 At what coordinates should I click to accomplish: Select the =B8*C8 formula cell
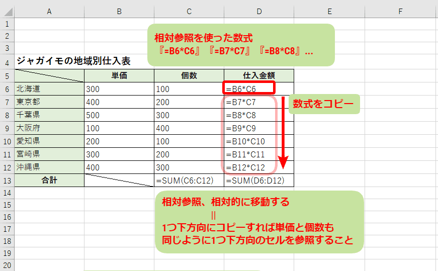tap(259, 115)
